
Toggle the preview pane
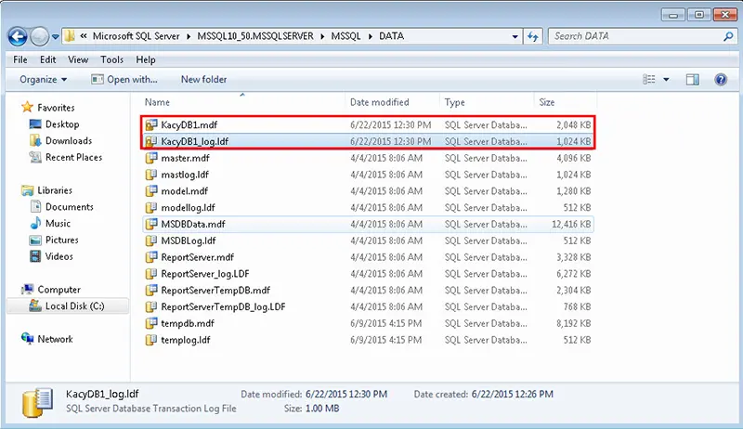[692, 80]
